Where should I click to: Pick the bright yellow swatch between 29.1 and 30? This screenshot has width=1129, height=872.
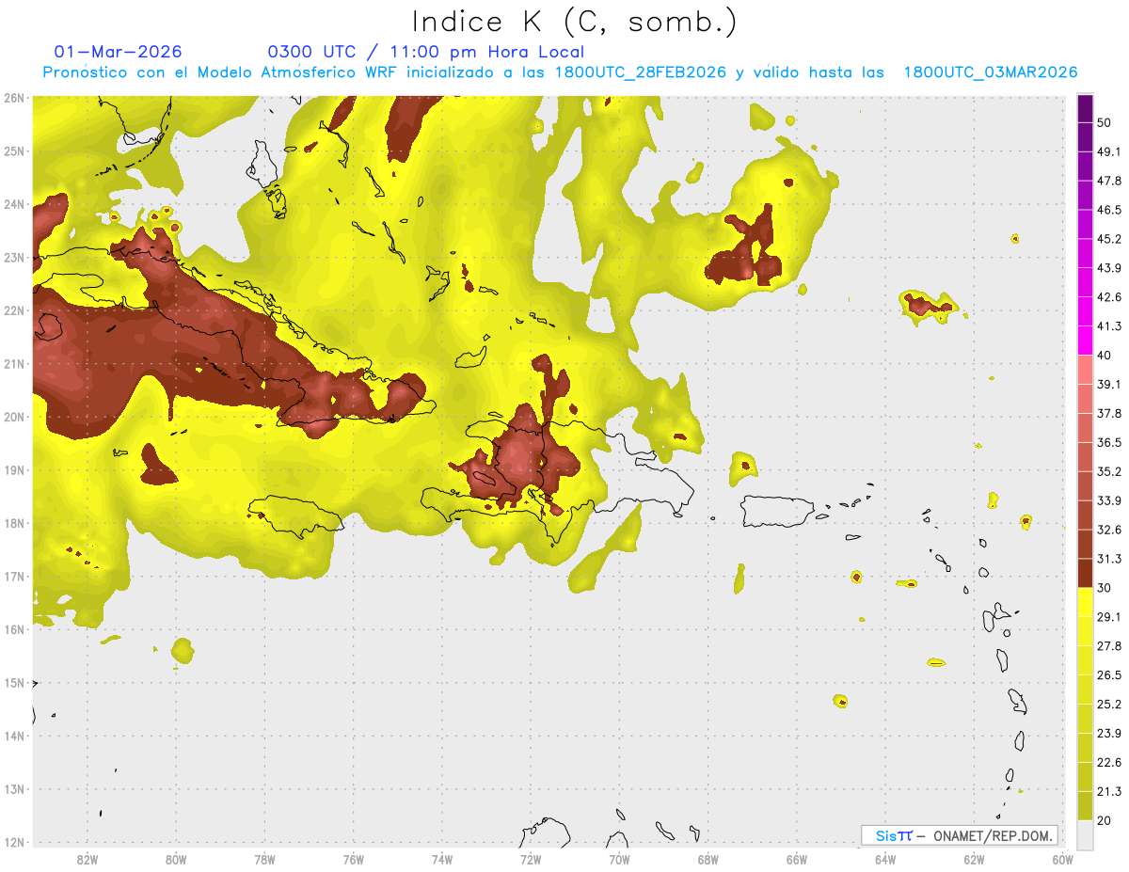pos(1085,602)
